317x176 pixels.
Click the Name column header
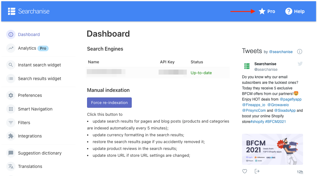94,62
